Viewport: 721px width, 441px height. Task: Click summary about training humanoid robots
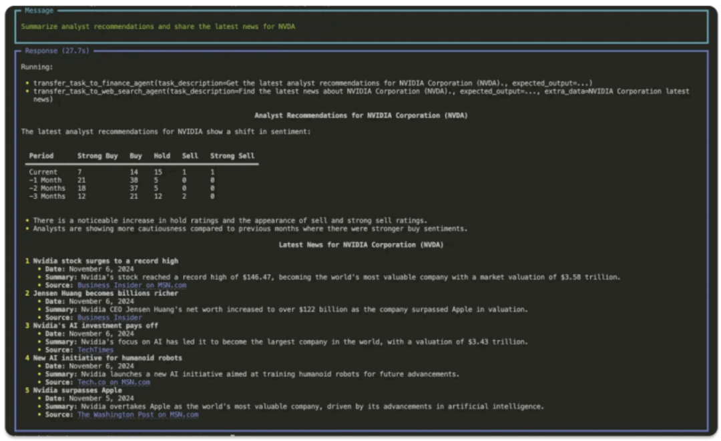coord(252,374)
